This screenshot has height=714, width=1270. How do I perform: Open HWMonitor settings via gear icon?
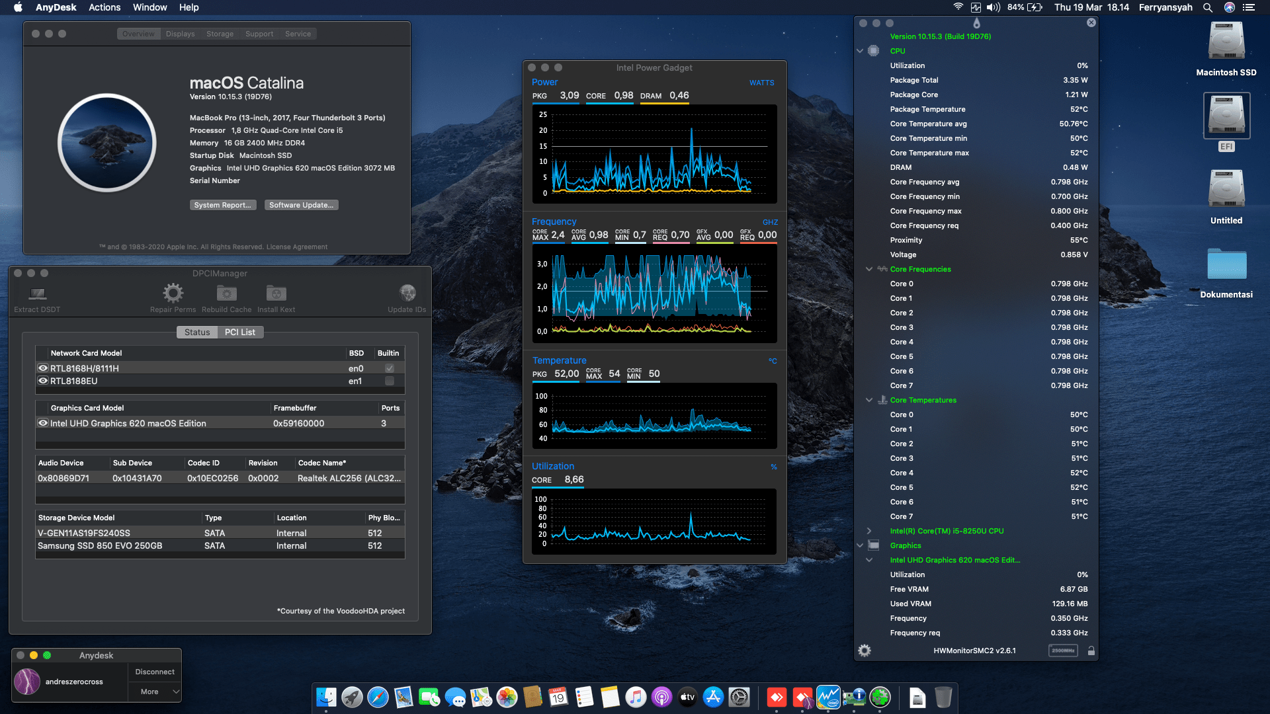coord(865,651)
